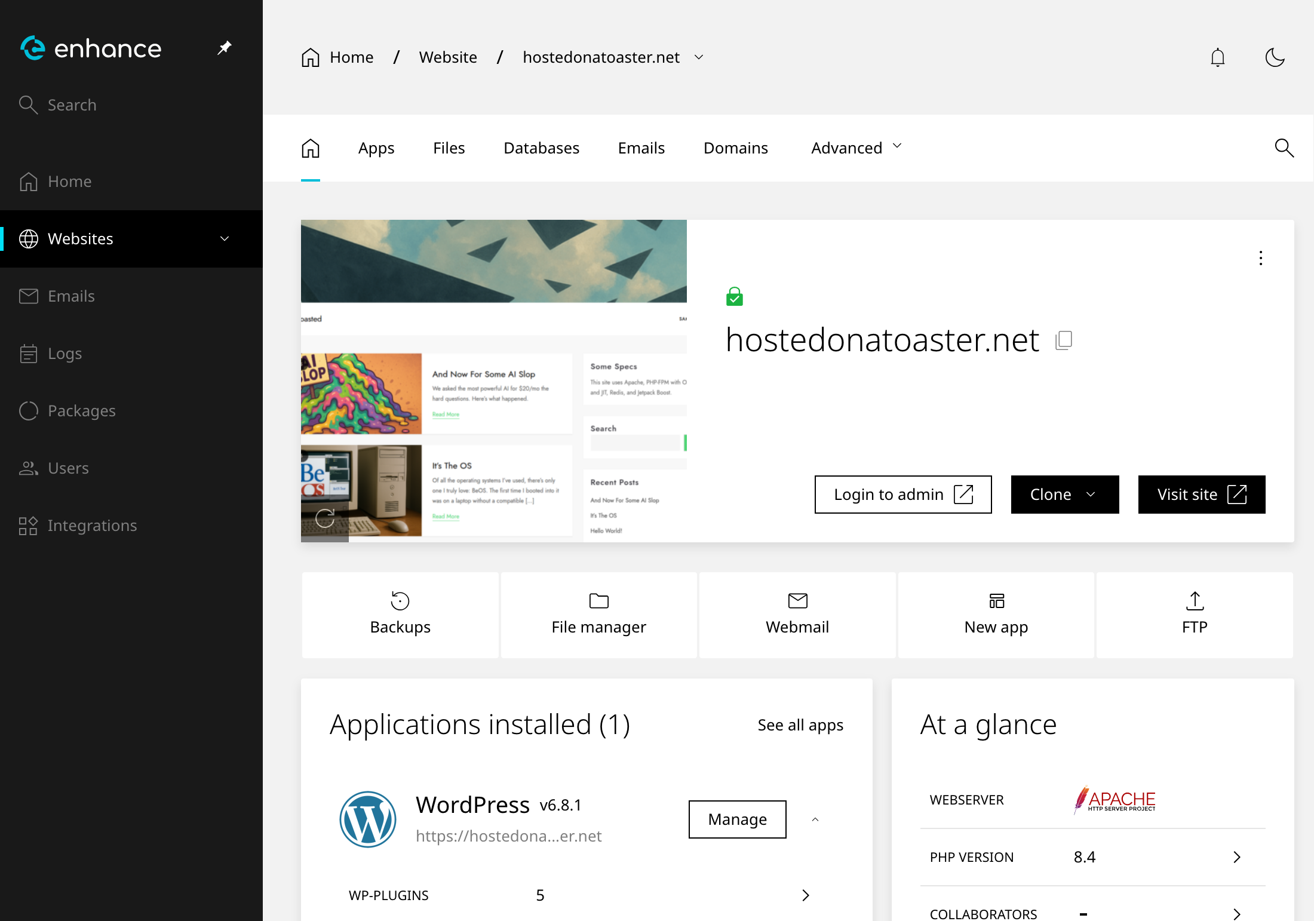Open the website search magnifier icon
Screen dimensions: 1314x921
coord(1284,148)
